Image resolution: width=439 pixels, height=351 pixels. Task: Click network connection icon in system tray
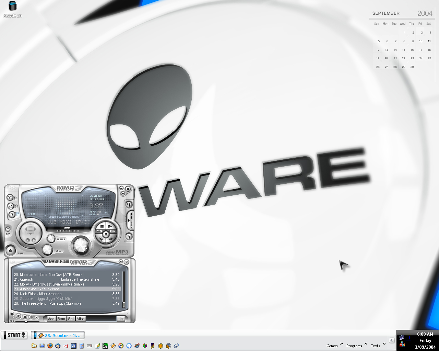click(x=402, y=338)
